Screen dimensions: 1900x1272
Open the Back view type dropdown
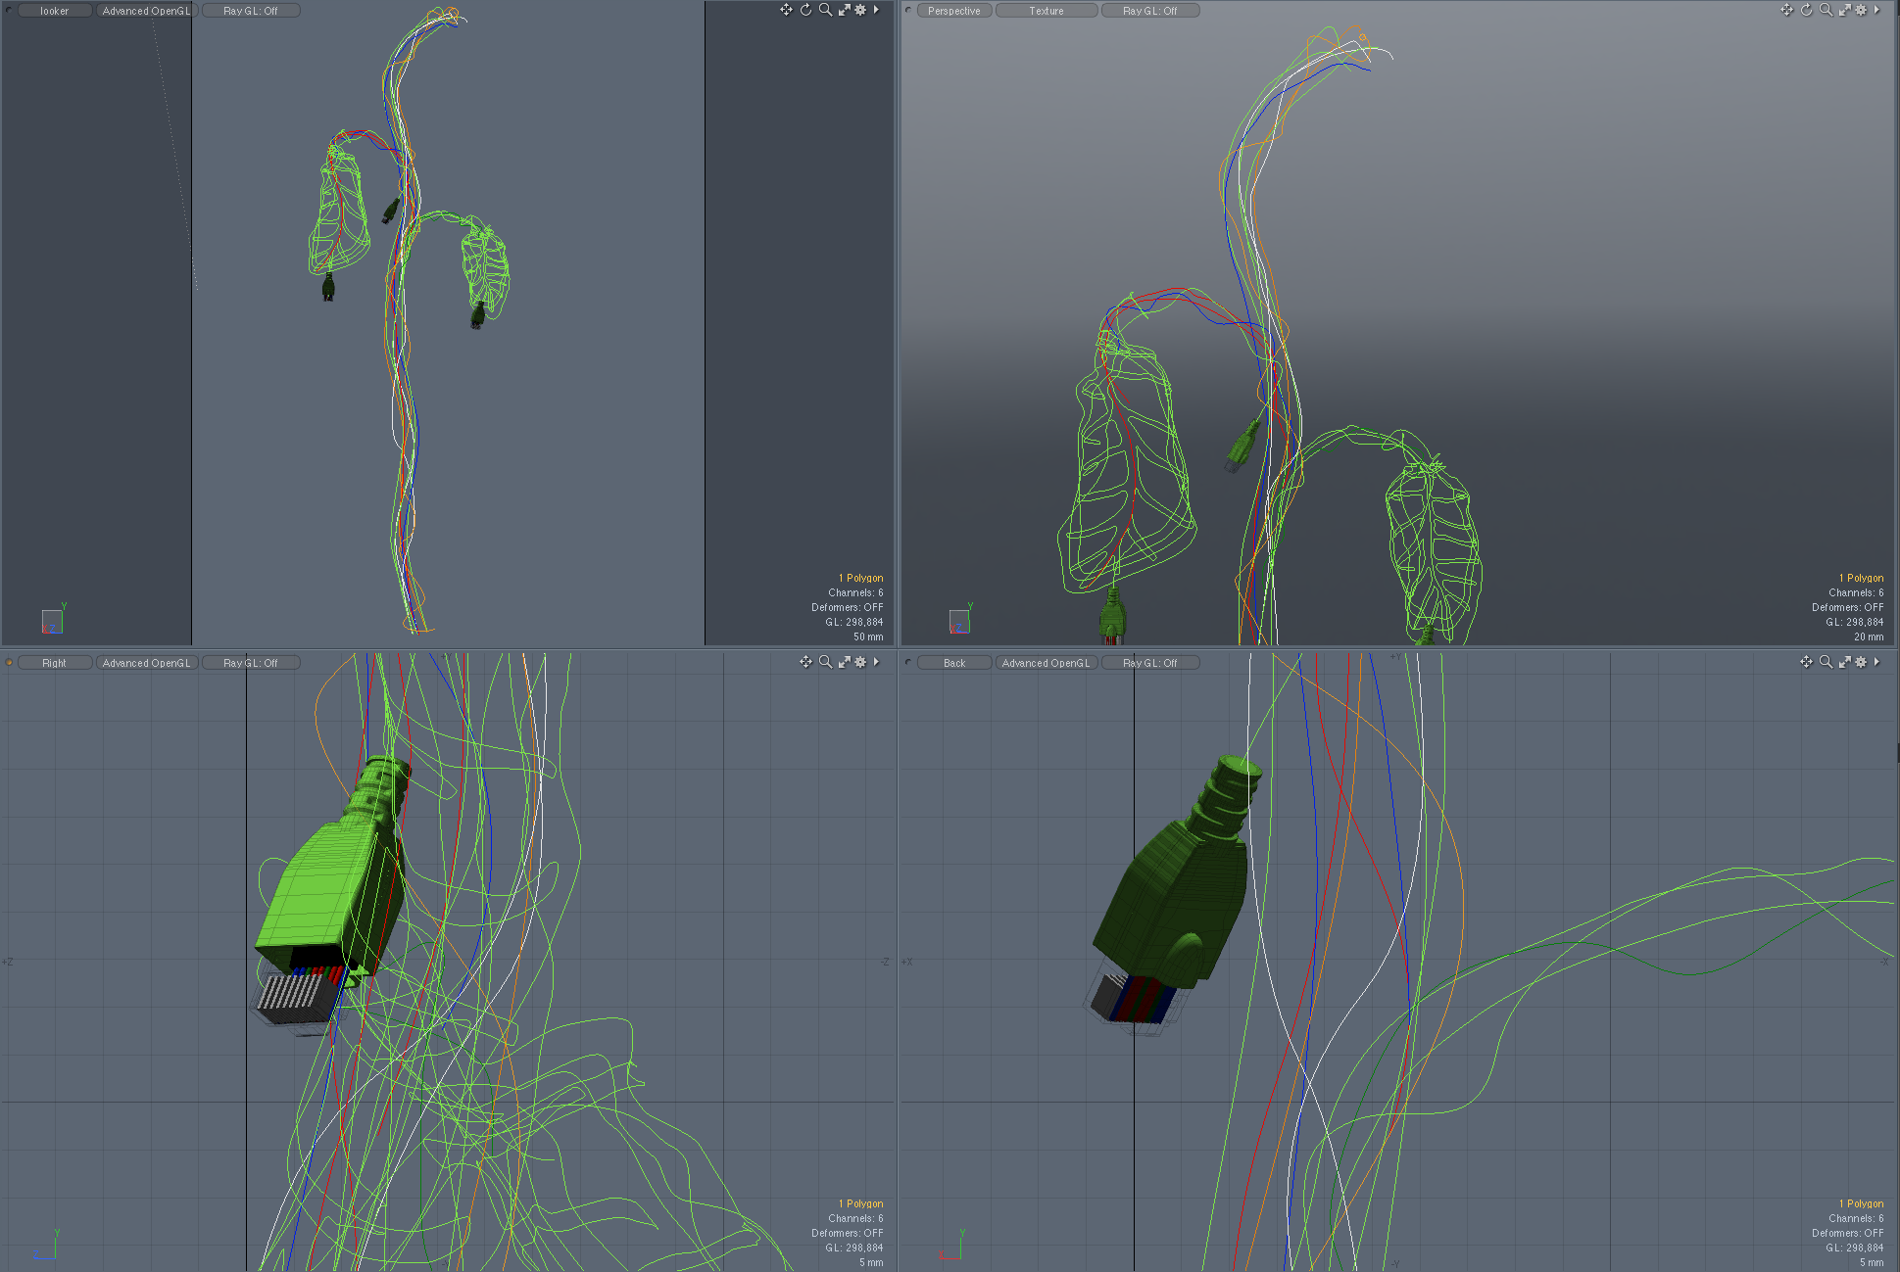point(954,663)
